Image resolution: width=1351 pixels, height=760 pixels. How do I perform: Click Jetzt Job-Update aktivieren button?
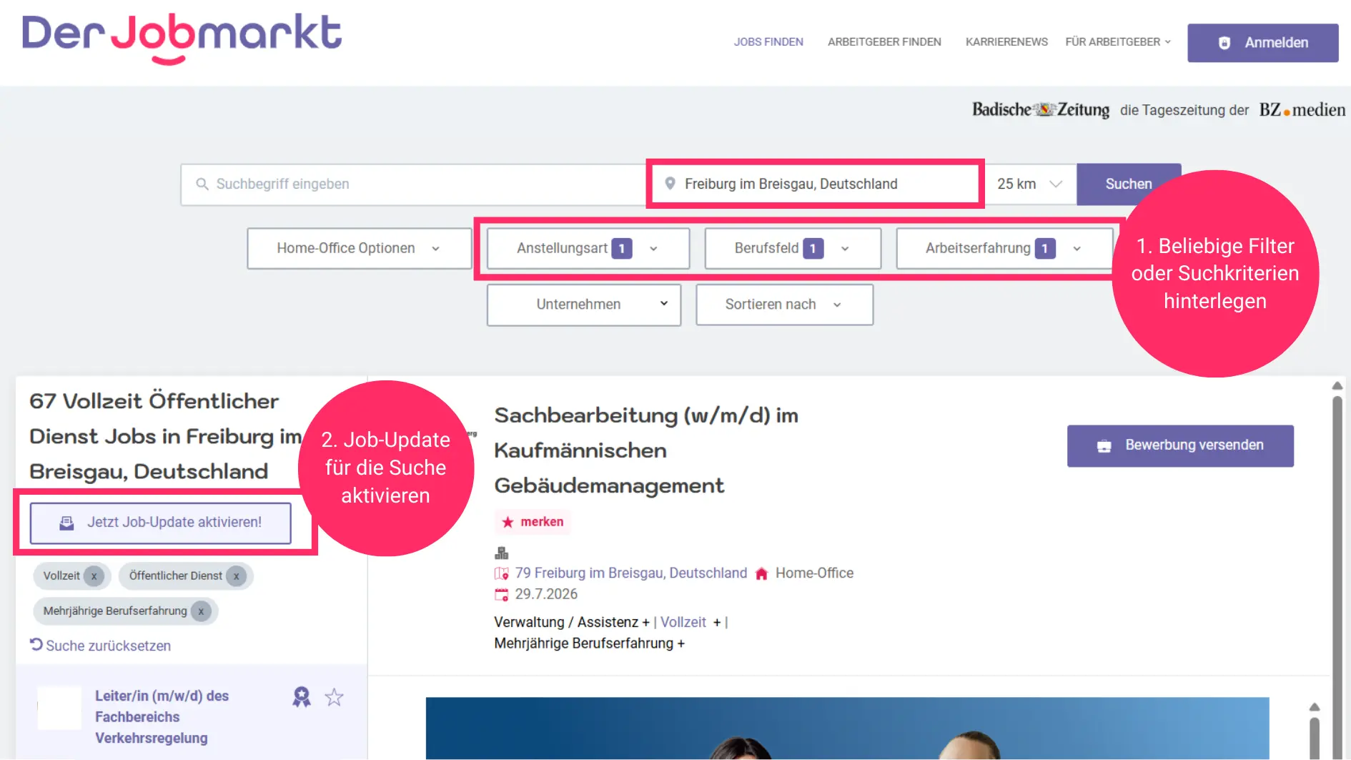point(161,523)
